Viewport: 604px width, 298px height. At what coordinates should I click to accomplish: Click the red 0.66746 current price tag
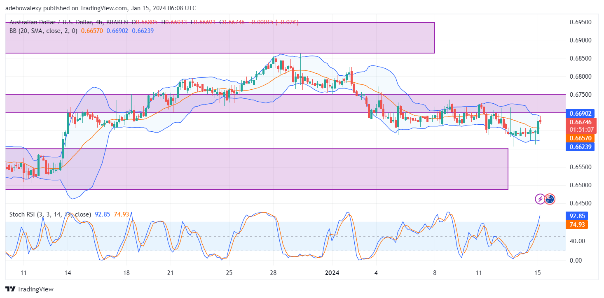pos(580,122)
